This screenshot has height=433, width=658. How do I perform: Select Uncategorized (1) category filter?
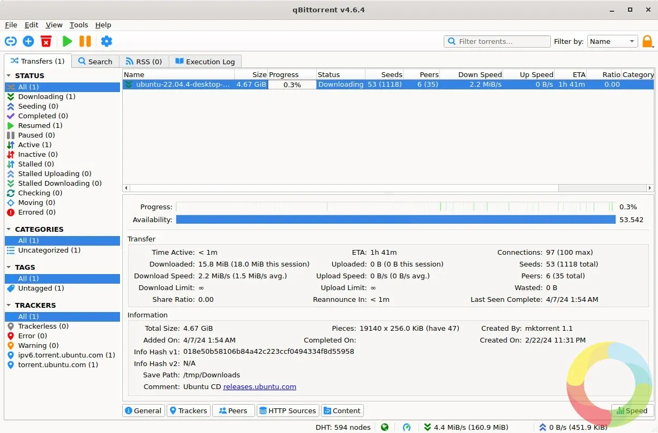62,250
